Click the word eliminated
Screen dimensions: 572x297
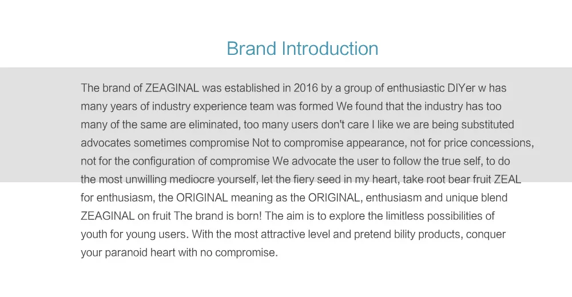(x=214, y=125)
